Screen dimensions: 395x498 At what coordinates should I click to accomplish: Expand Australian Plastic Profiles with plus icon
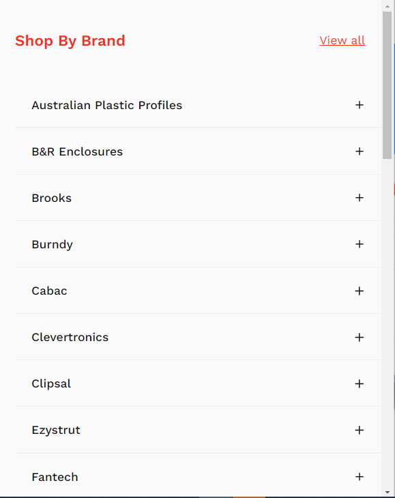pyautogui.click(x=359, y=105)
